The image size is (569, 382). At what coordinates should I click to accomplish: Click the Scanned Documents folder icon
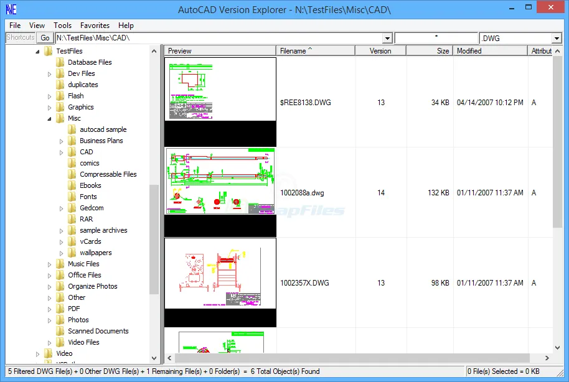click(60, 331)
